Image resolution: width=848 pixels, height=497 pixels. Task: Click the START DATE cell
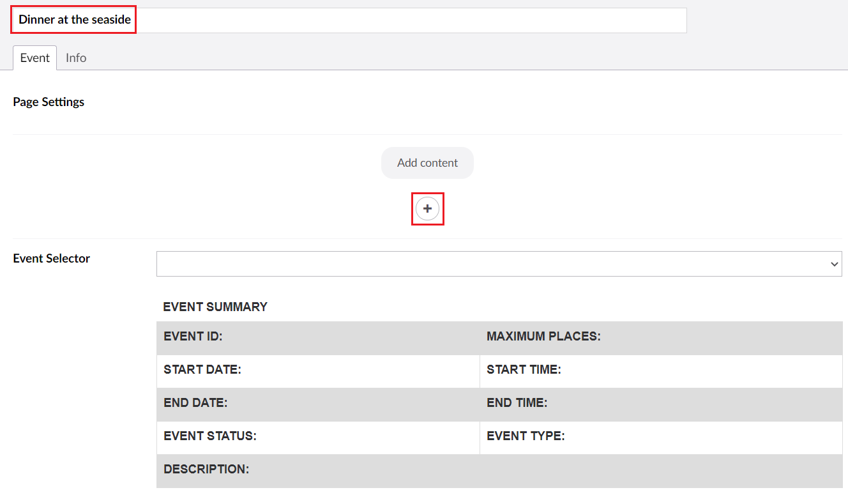[318, 370]
